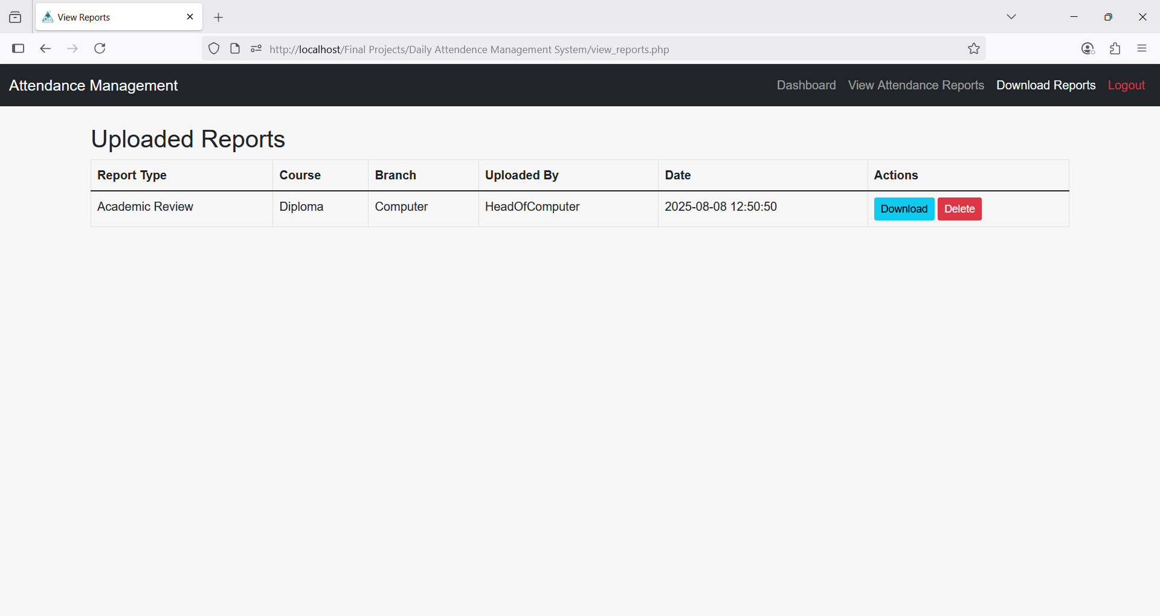Select Download Reports in the navbar

pos(1046,85)
